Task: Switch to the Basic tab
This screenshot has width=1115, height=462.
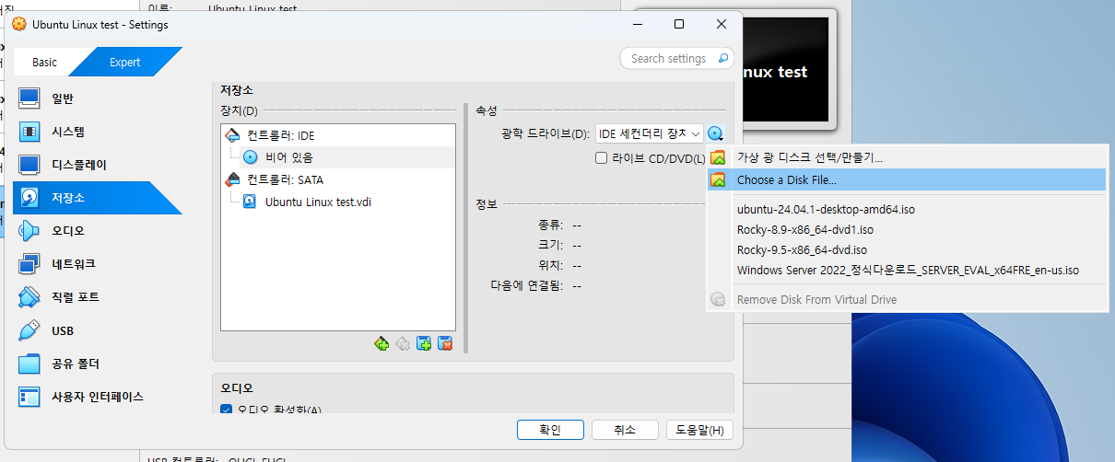Action: 44,63
